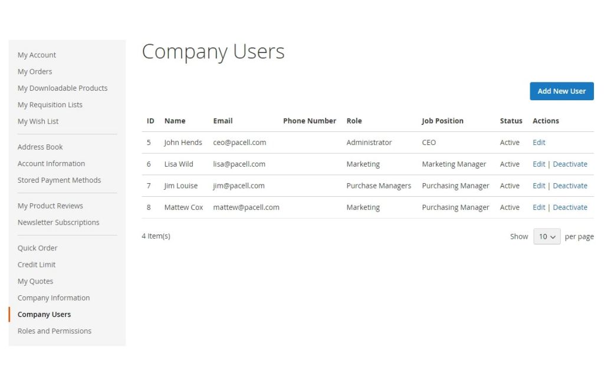Select Company Users in sidebar
The height and width of the screenshot is (383, 604).
44,315
